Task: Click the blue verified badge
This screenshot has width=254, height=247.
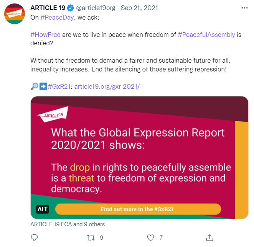Action: (71, 8)
